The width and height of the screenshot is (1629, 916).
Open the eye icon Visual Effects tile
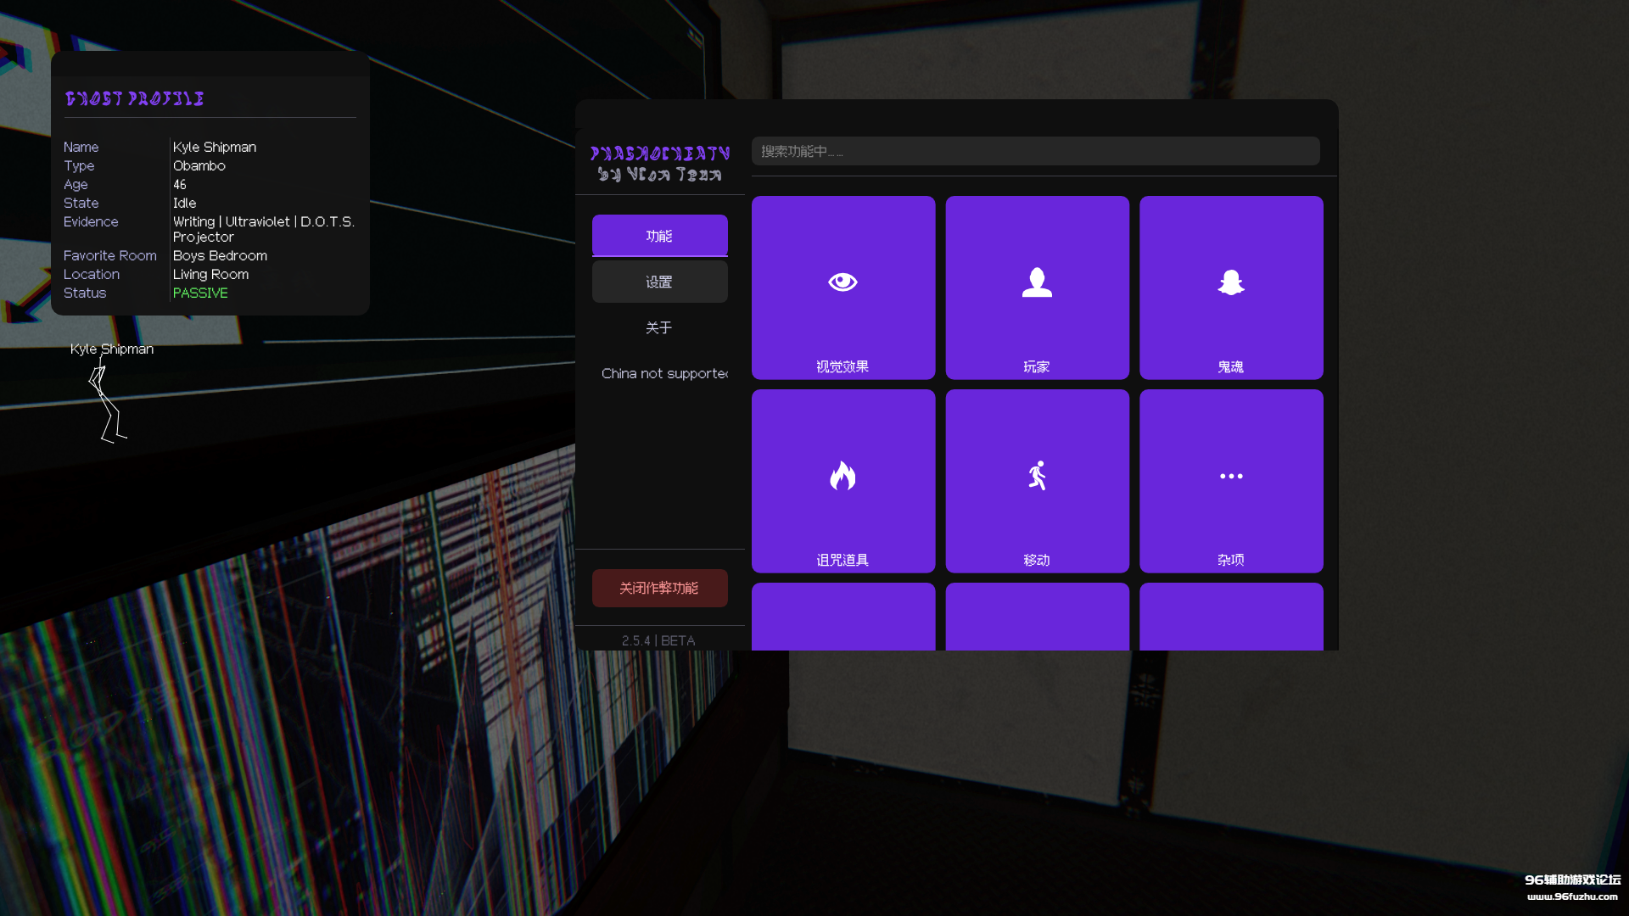pos(842,288)
